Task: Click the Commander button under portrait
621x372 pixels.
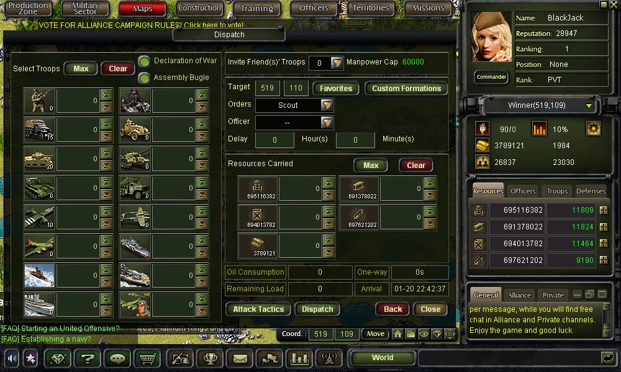Action: pyautogui.click(x=491, y=77)
